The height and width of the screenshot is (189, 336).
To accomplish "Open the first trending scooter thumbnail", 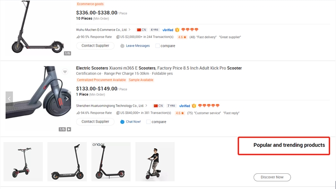I will click(x=23, y=161).
